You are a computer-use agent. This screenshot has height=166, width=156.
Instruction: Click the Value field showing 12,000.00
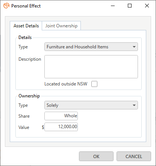[61, 127]
